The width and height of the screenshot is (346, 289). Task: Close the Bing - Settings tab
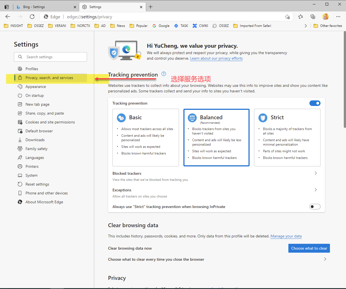click(x=75, y=7)
